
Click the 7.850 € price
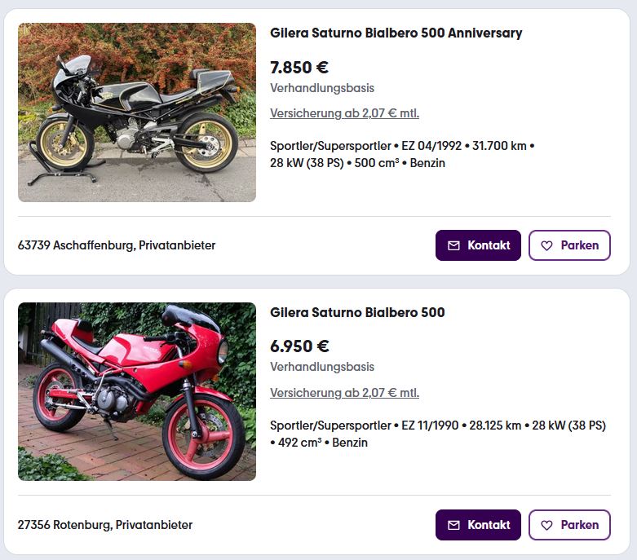point(299,68)
